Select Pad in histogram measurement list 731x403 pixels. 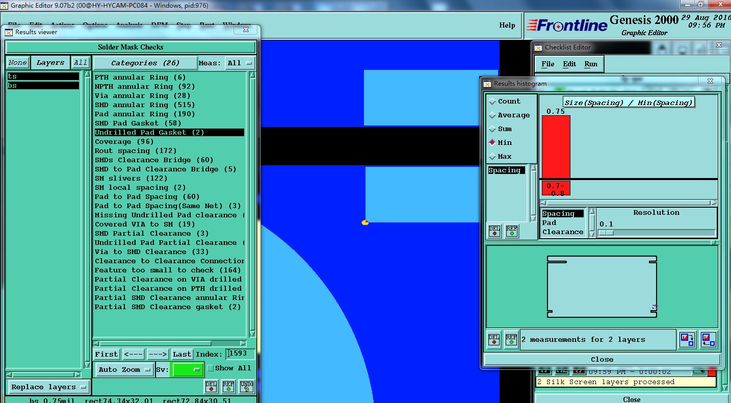(549, 223)
